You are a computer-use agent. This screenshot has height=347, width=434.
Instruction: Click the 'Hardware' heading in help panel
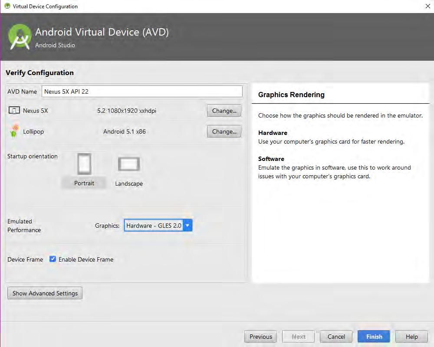click(x=273, y=133)
